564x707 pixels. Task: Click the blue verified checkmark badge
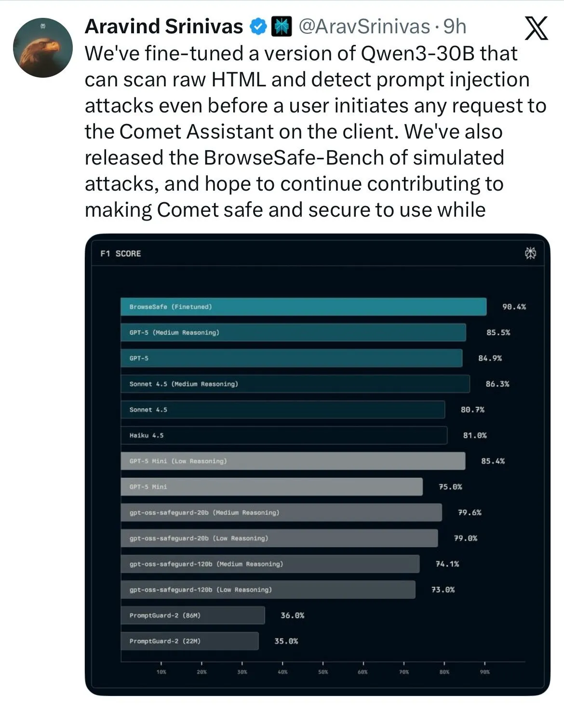258,27
